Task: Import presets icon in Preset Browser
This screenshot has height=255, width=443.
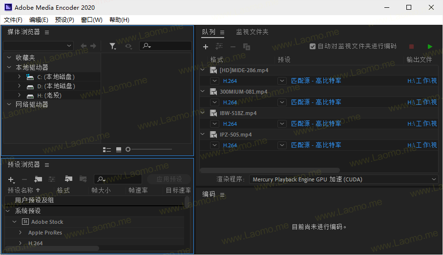Action: click(68, 179)
